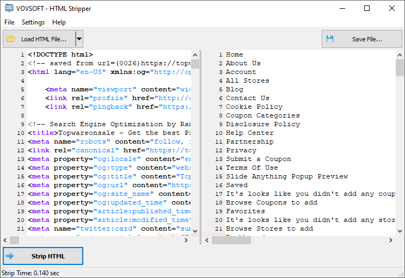Click the text pane scroll right arrow

tap(391, 240)
